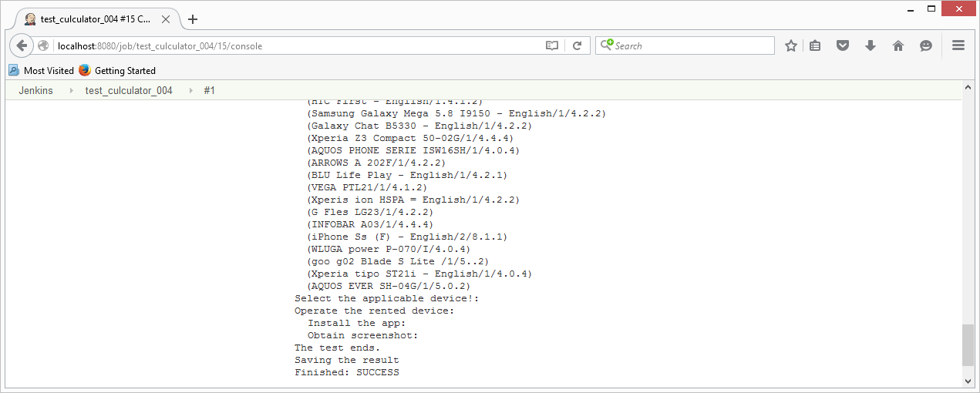This screenshot has height=393, width=980.
Task: Save page to Pocket icon
Action: click(844, 45)
